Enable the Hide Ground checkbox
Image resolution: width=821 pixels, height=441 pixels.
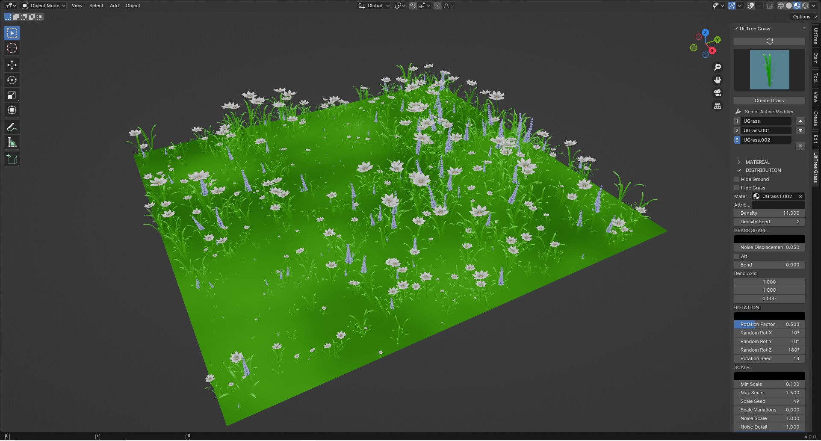737,179
